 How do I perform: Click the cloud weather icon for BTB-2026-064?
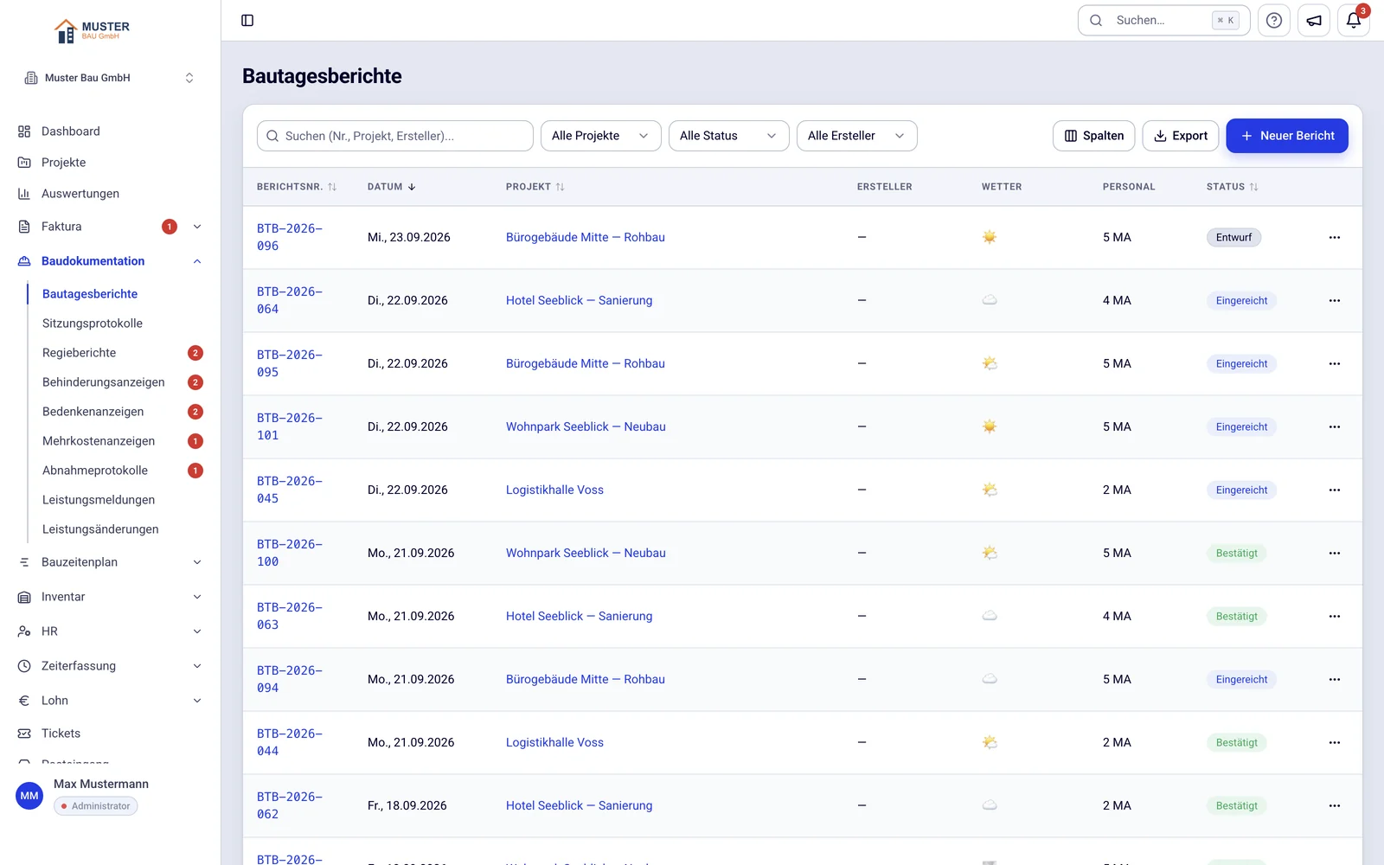[990, 300]
